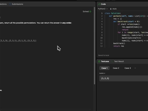Click the description panel vertical scrollbar
148x111 pixels.
coord(94,46)
